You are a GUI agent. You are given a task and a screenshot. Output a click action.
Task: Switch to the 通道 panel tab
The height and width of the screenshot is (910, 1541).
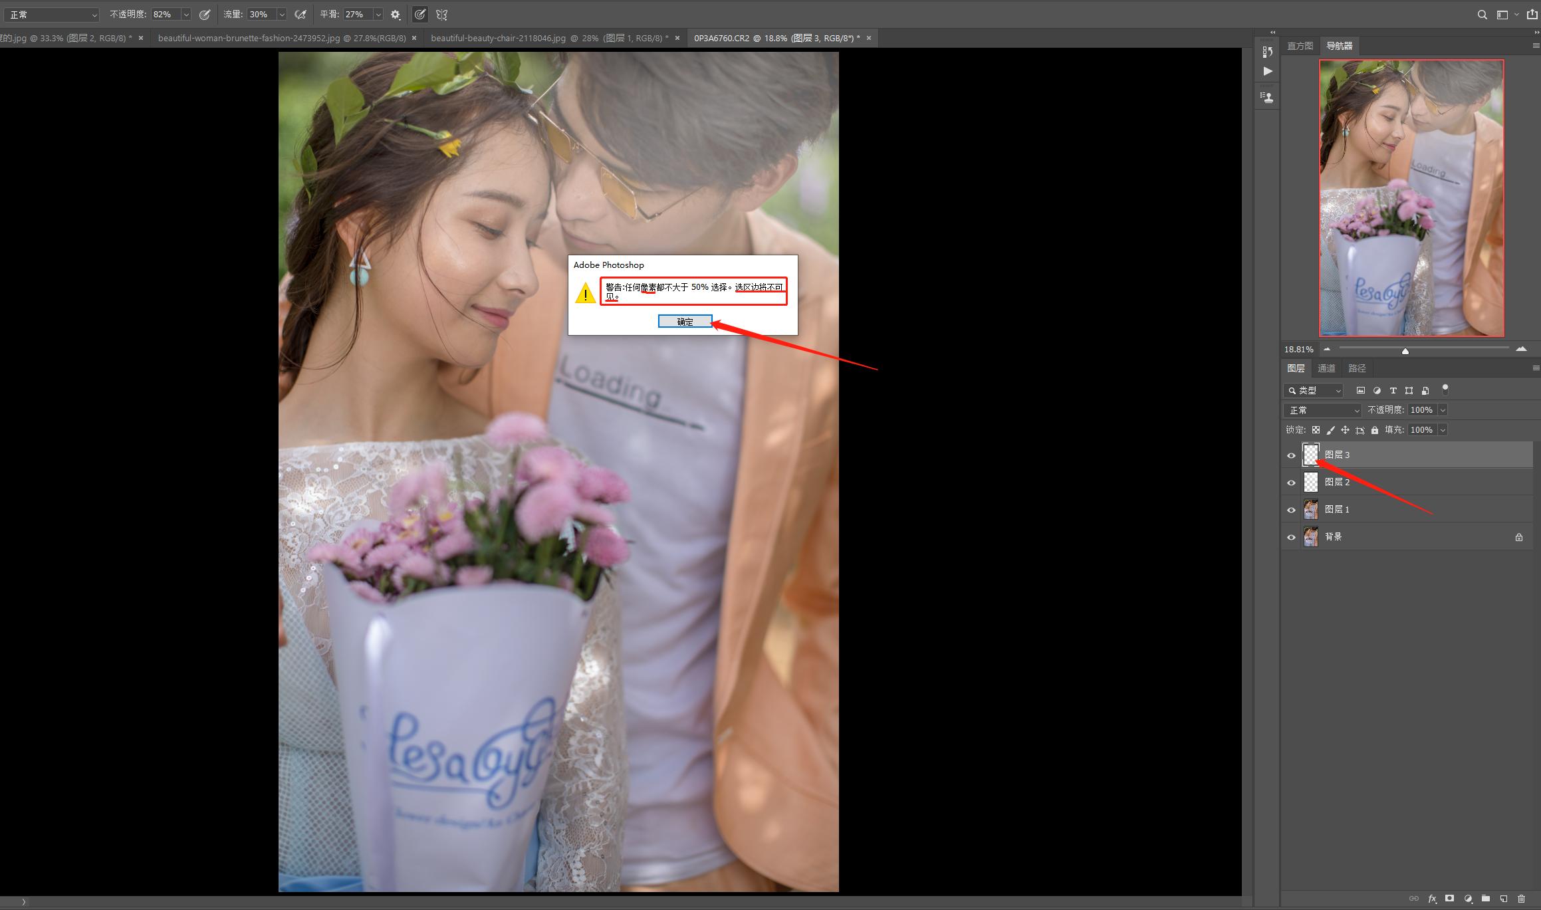(1326, 368)
